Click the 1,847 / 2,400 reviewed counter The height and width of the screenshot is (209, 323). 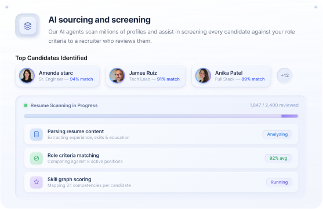coord(274,105)
